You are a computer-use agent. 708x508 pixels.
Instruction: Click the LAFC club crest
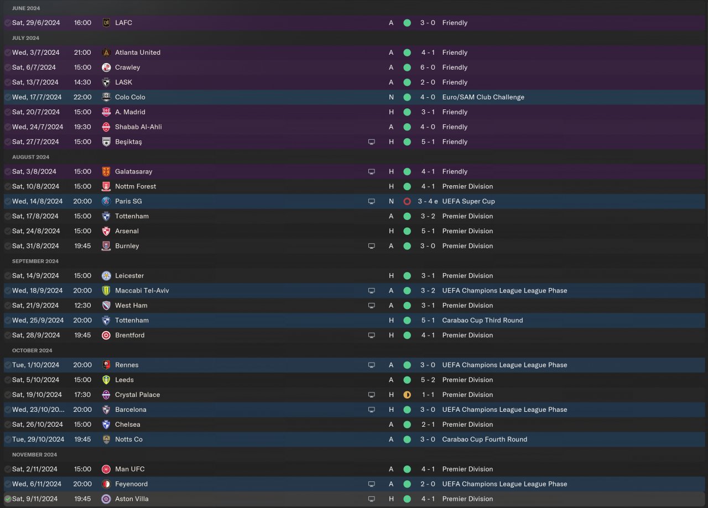point(106,23)
